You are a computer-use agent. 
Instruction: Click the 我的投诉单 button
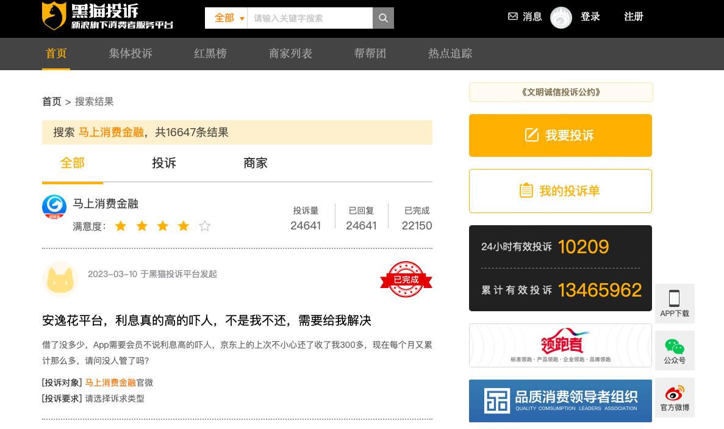tap(560, 190)
